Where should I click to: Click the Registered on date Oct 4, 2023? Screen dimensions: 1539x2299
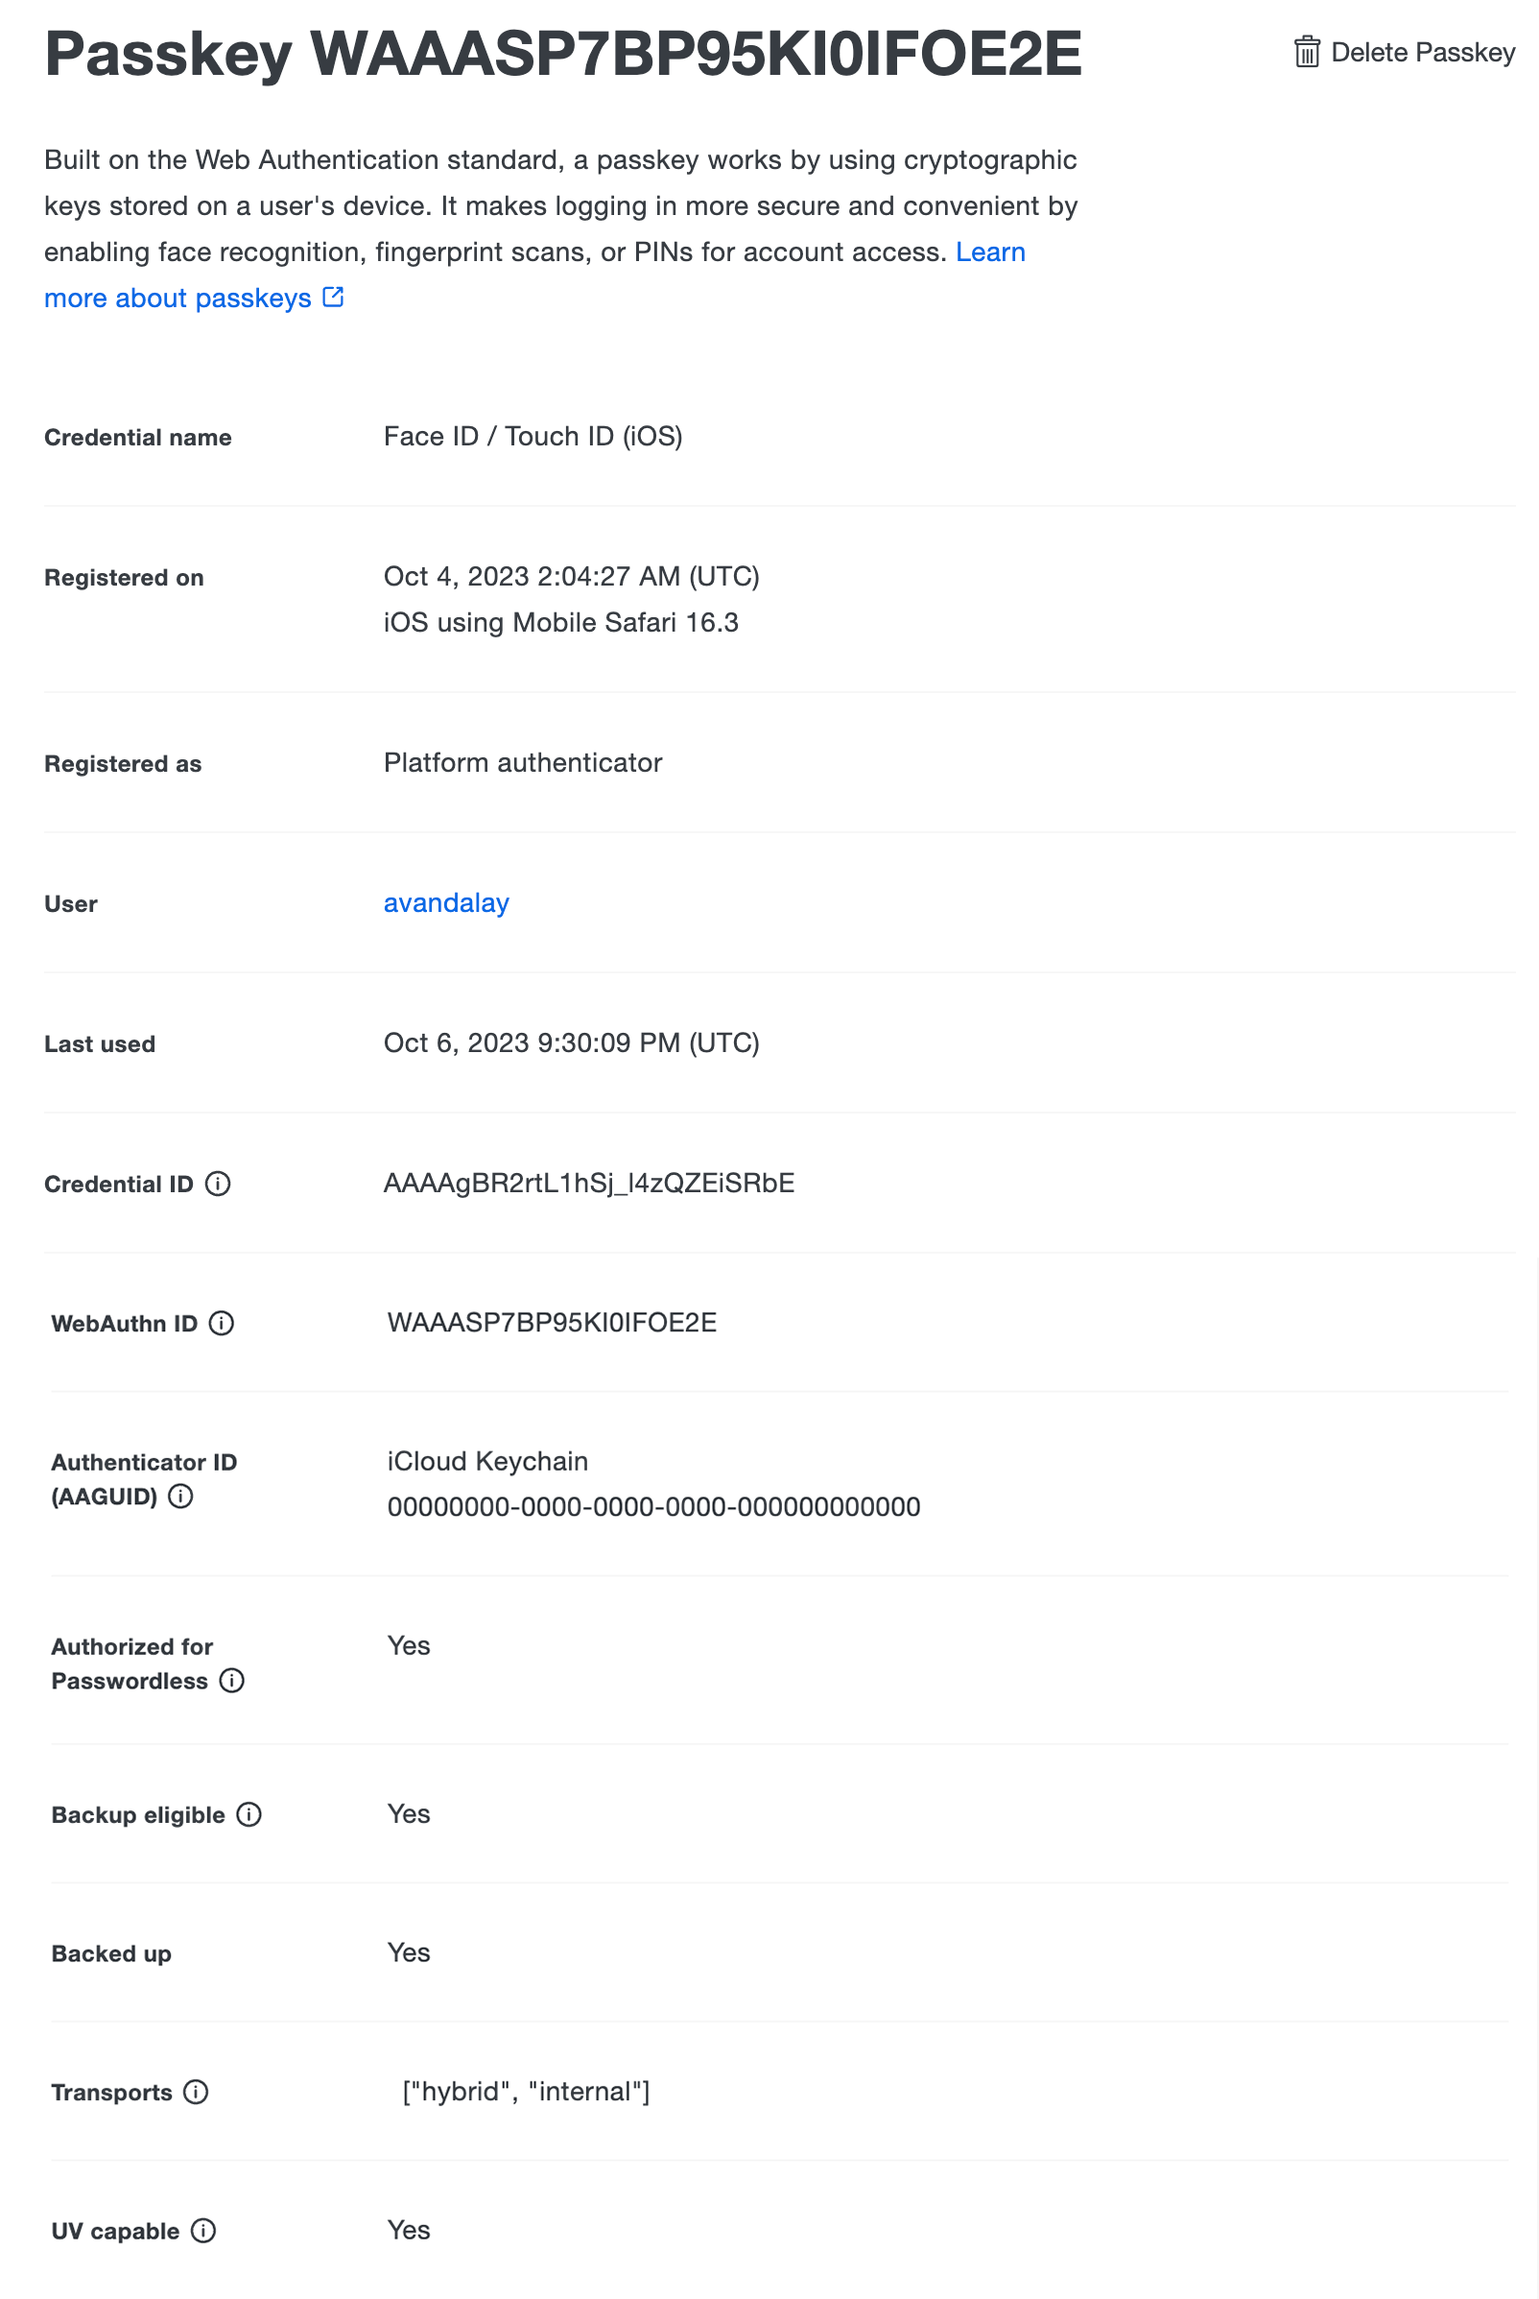click(571, 576)
